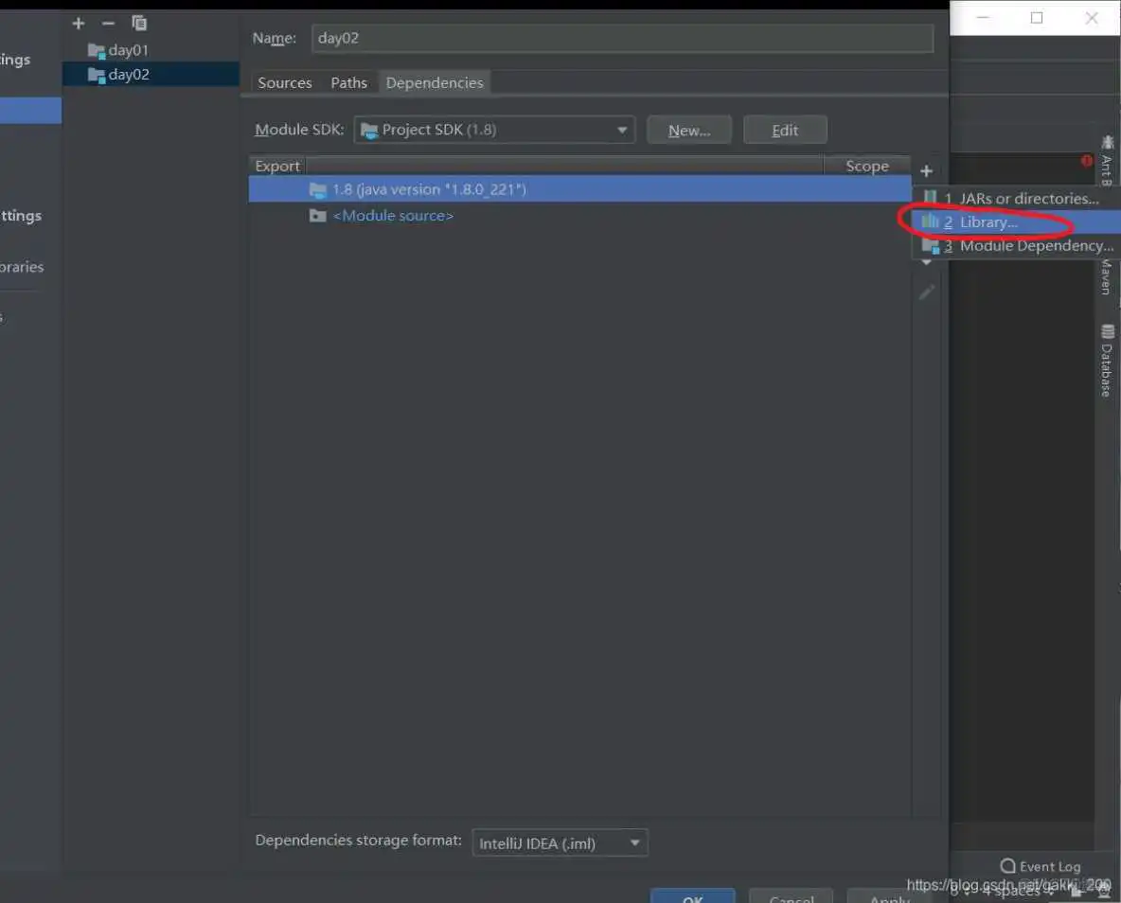Select the day02 module
Screen dimensions: 1121x903
coord(128,75)
